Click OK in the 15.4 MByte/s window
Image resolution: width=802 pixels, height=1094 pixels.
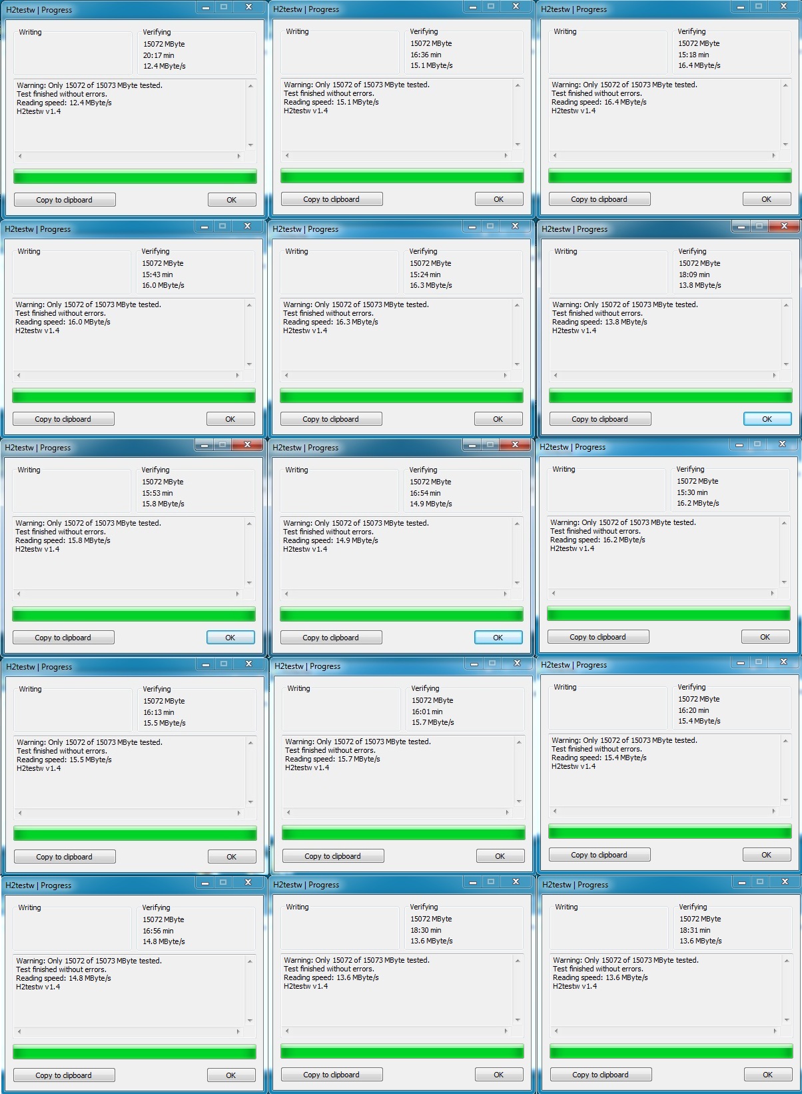pos(767,855)
